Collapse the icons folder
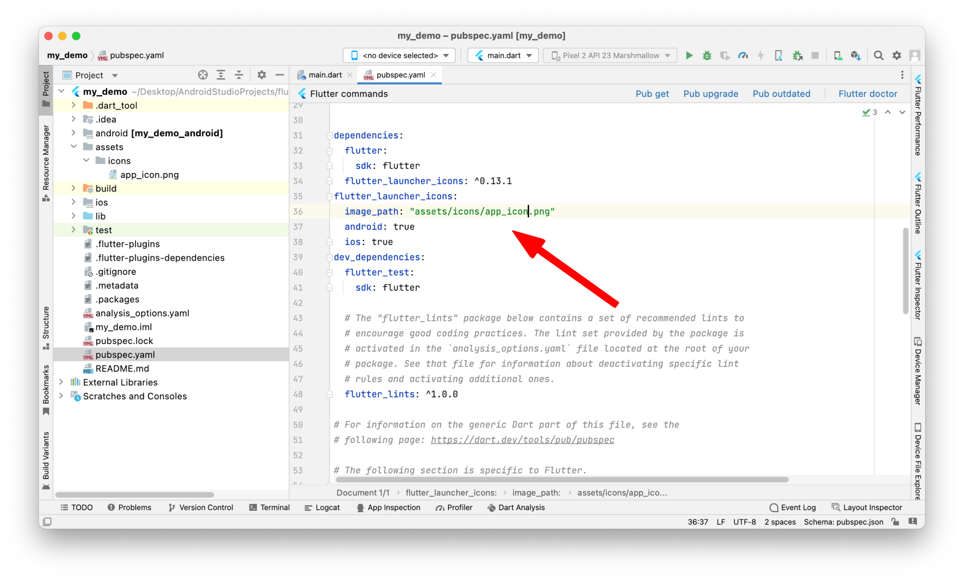Viewport: 964px width, 580px height. point(86,160)
